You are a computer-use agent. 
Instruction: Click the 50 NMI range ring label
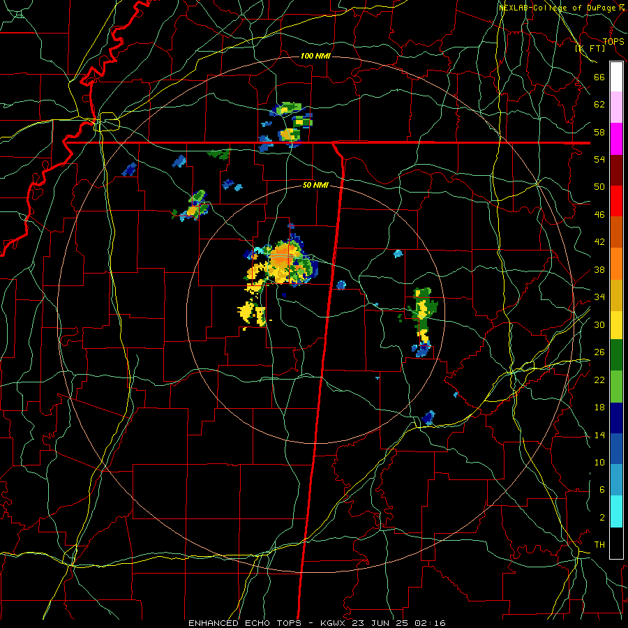(315, 185)
